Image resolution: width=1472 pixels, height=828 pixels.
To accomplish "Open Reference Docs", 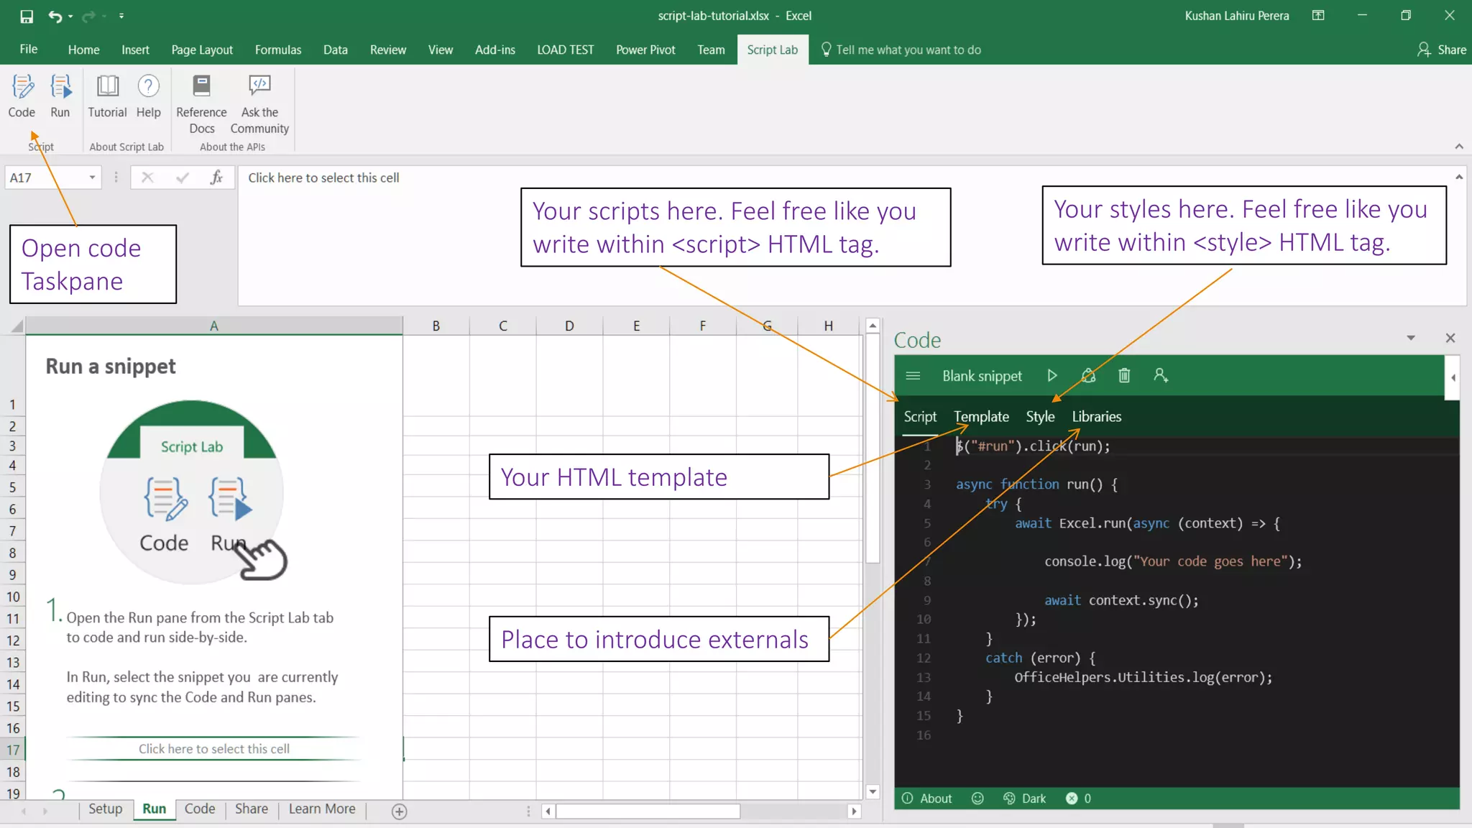I will click(201, 104).
